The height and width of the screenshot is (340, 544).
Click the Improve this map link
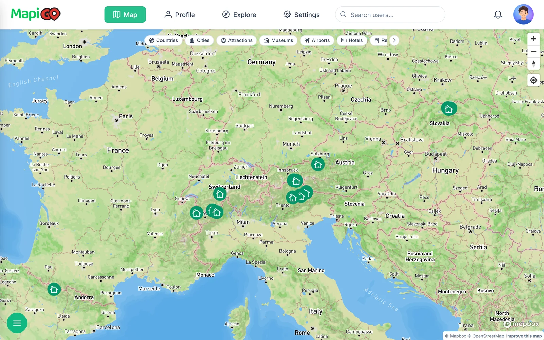pyautogui.click(x=524, y=336)
